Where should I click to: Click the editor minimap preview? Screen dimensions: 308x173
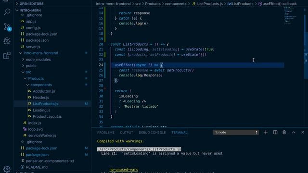(291, 15)
